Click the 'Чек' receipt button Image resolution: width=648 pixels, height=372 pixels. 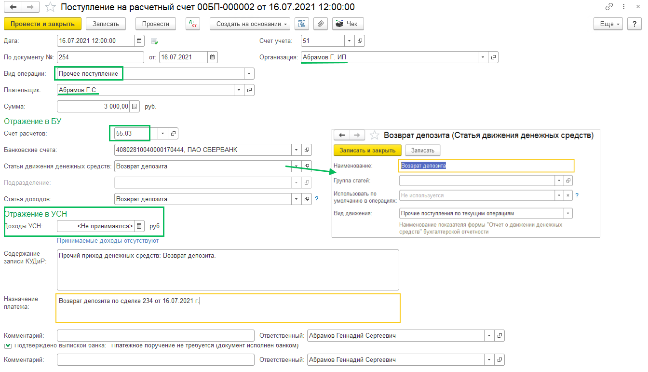[348, 24]
